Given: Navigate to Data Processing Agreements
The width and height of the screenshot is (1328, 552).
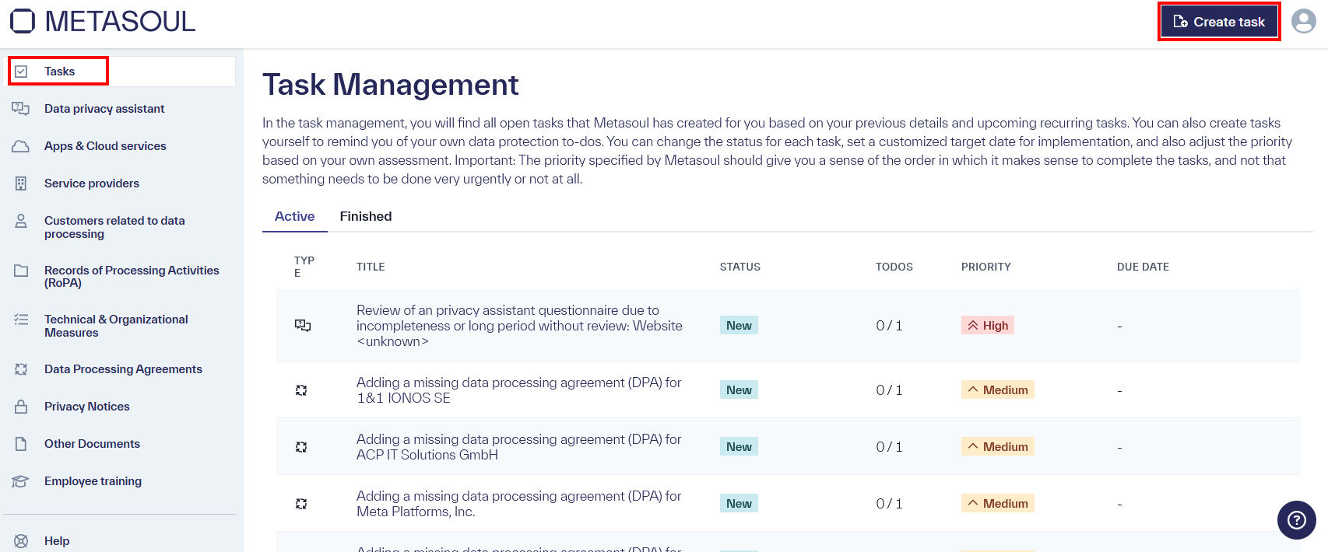Looking at the screenshot, I should 123,369.
